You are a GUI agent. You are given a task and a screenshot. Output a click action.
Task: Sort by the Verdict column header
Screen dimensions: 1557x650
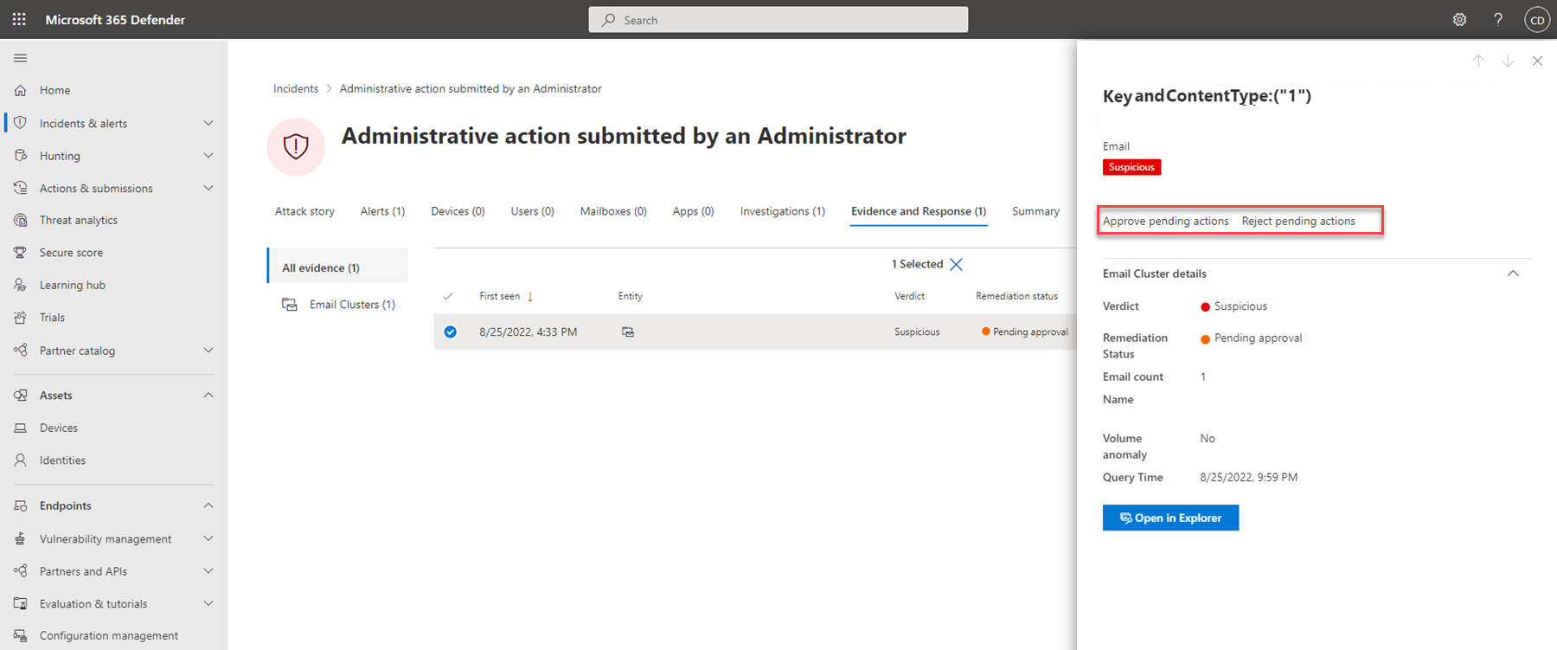pos(909,296)
